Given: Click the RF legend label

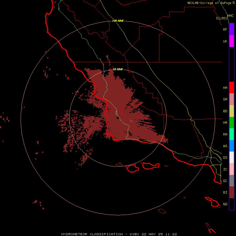Looking at the screenshot, I should [x=225, y=29].
